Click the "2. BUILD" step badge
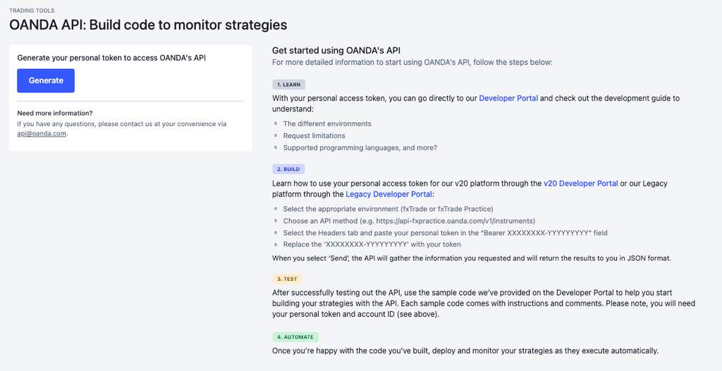 click(x=288, y=170)
